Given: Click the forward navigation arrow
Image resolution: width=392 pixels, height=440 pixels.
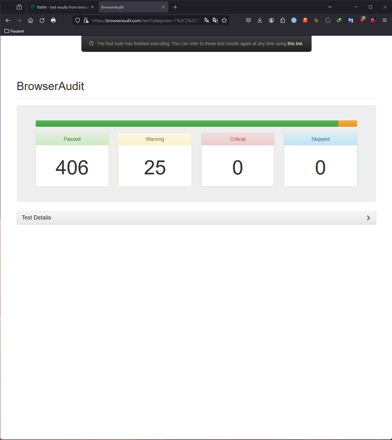Looking at the screenshot, I should click(19, 20).
